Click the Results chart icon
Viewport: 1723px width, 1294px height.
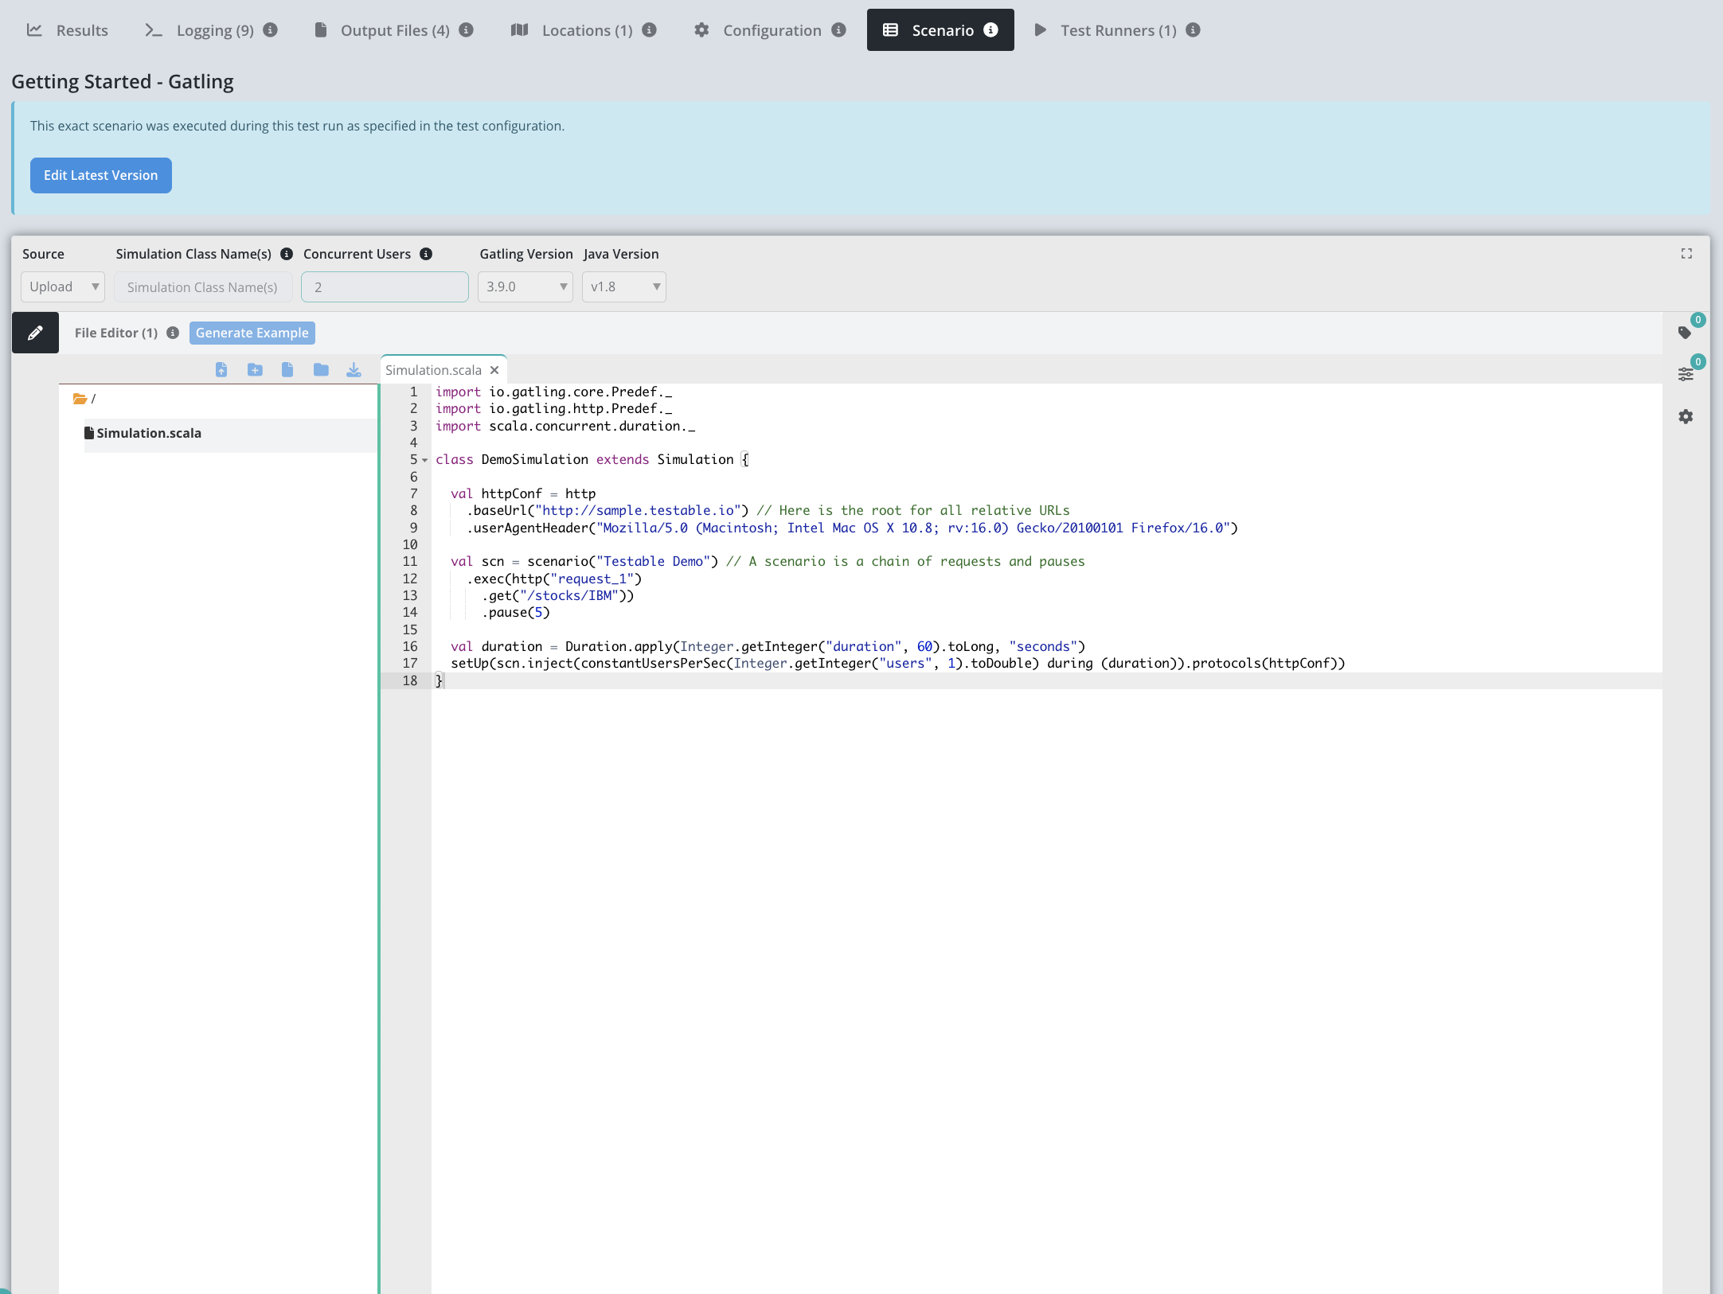pyautogui.click(x=34, y=30)
